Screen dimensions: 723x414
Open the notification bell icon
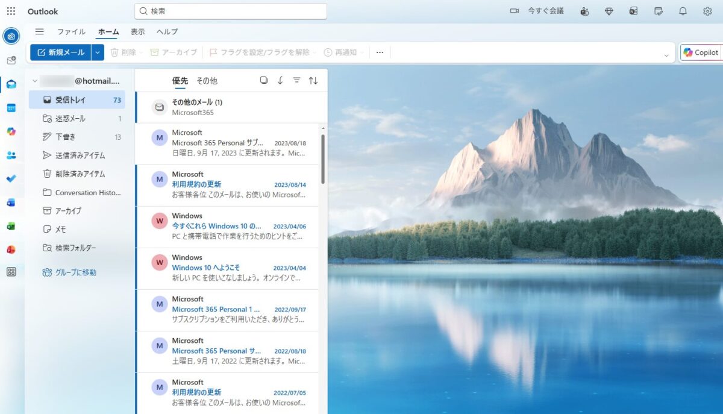[x=683, y=11]
